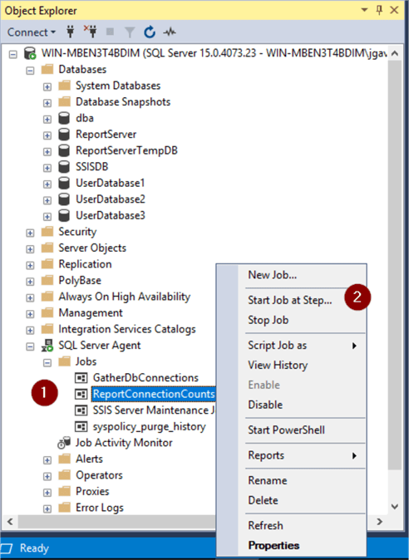Click the horizontal scrollbar right arrow

379,522
